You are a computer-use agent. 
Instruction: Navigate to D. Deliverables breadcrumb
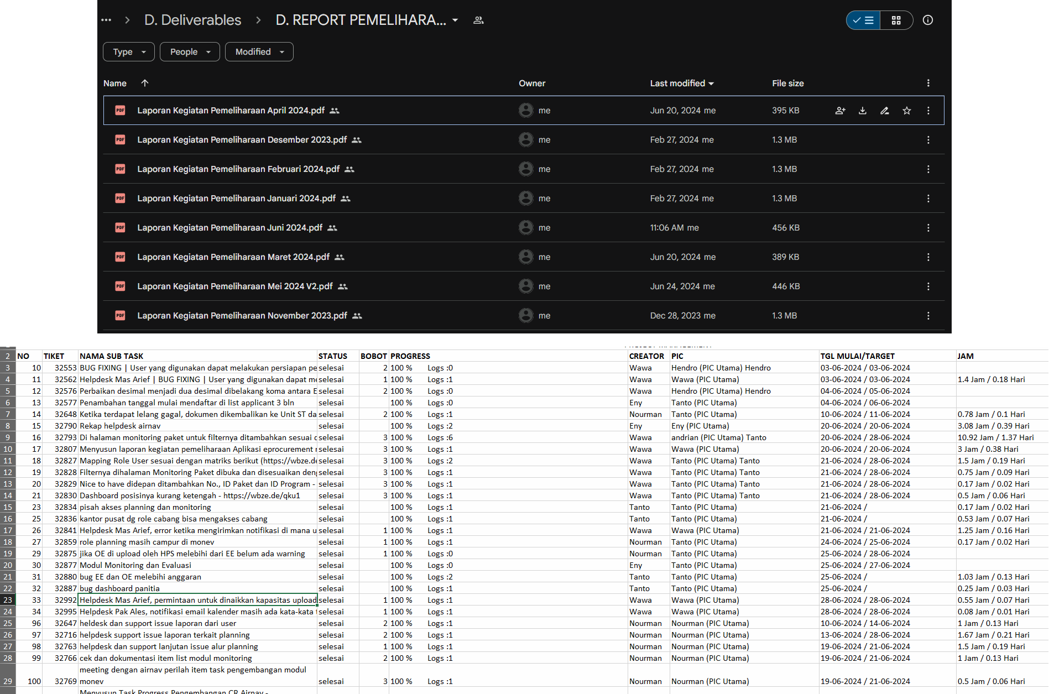coord(192,20)
